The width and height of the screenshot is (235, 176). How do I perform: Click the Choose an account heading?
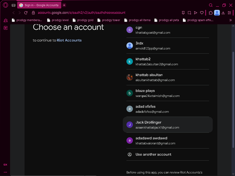[68, 27]
